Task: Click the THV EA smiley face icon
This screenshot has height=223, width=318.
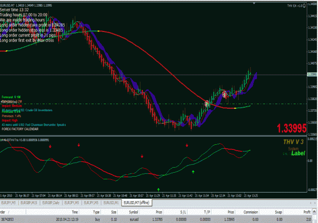Action: pyautogui.click(x=304, y=6)
